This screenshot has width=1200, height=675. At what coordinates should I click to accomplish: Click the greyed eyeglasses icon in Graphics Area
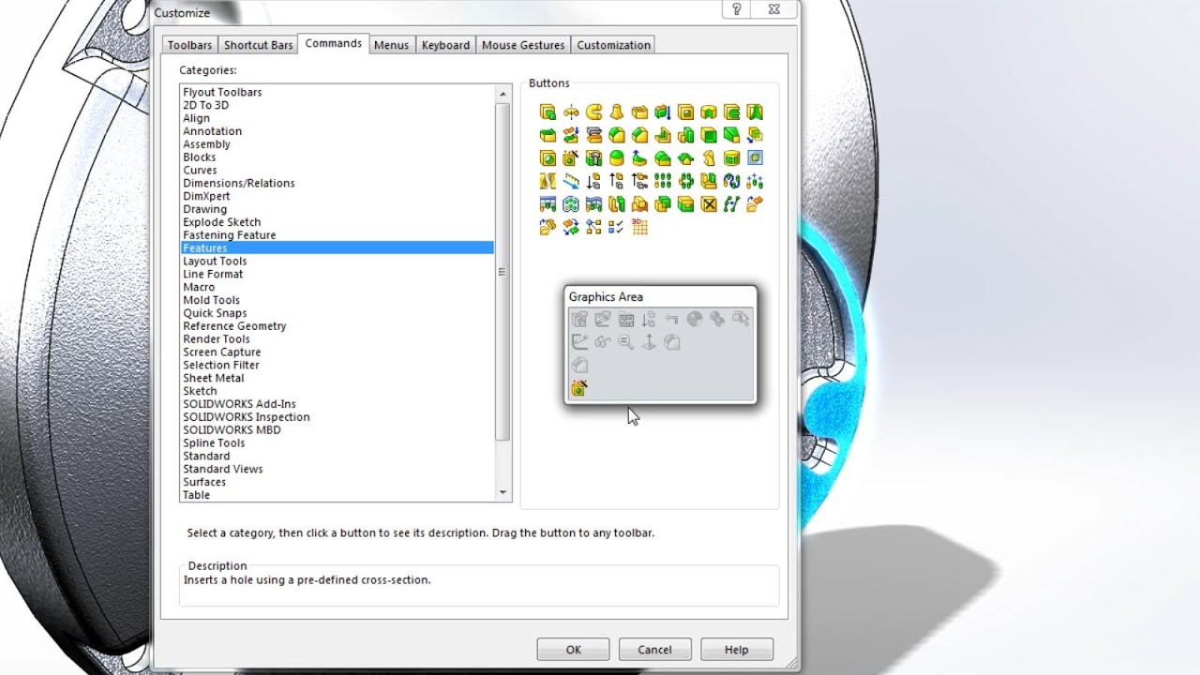click(603, 342)
